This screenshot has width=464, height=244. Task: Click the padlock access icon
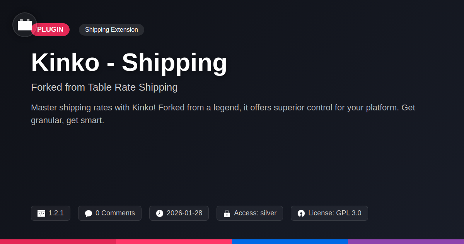[227, 213]
